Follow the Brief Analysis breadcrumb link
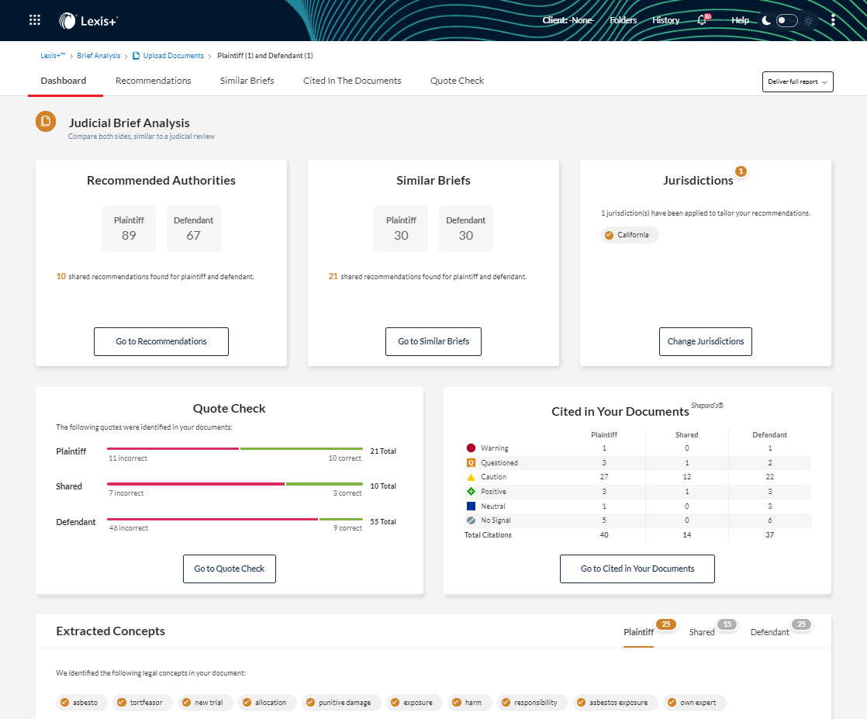 point(98,55)
